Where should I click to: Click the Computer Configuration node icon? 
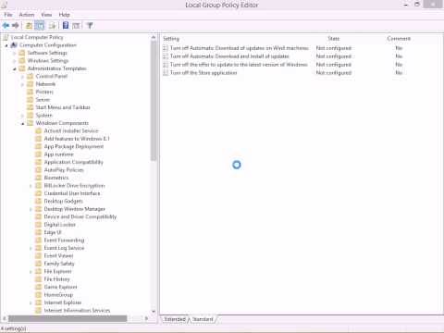(x=14, y=45)
